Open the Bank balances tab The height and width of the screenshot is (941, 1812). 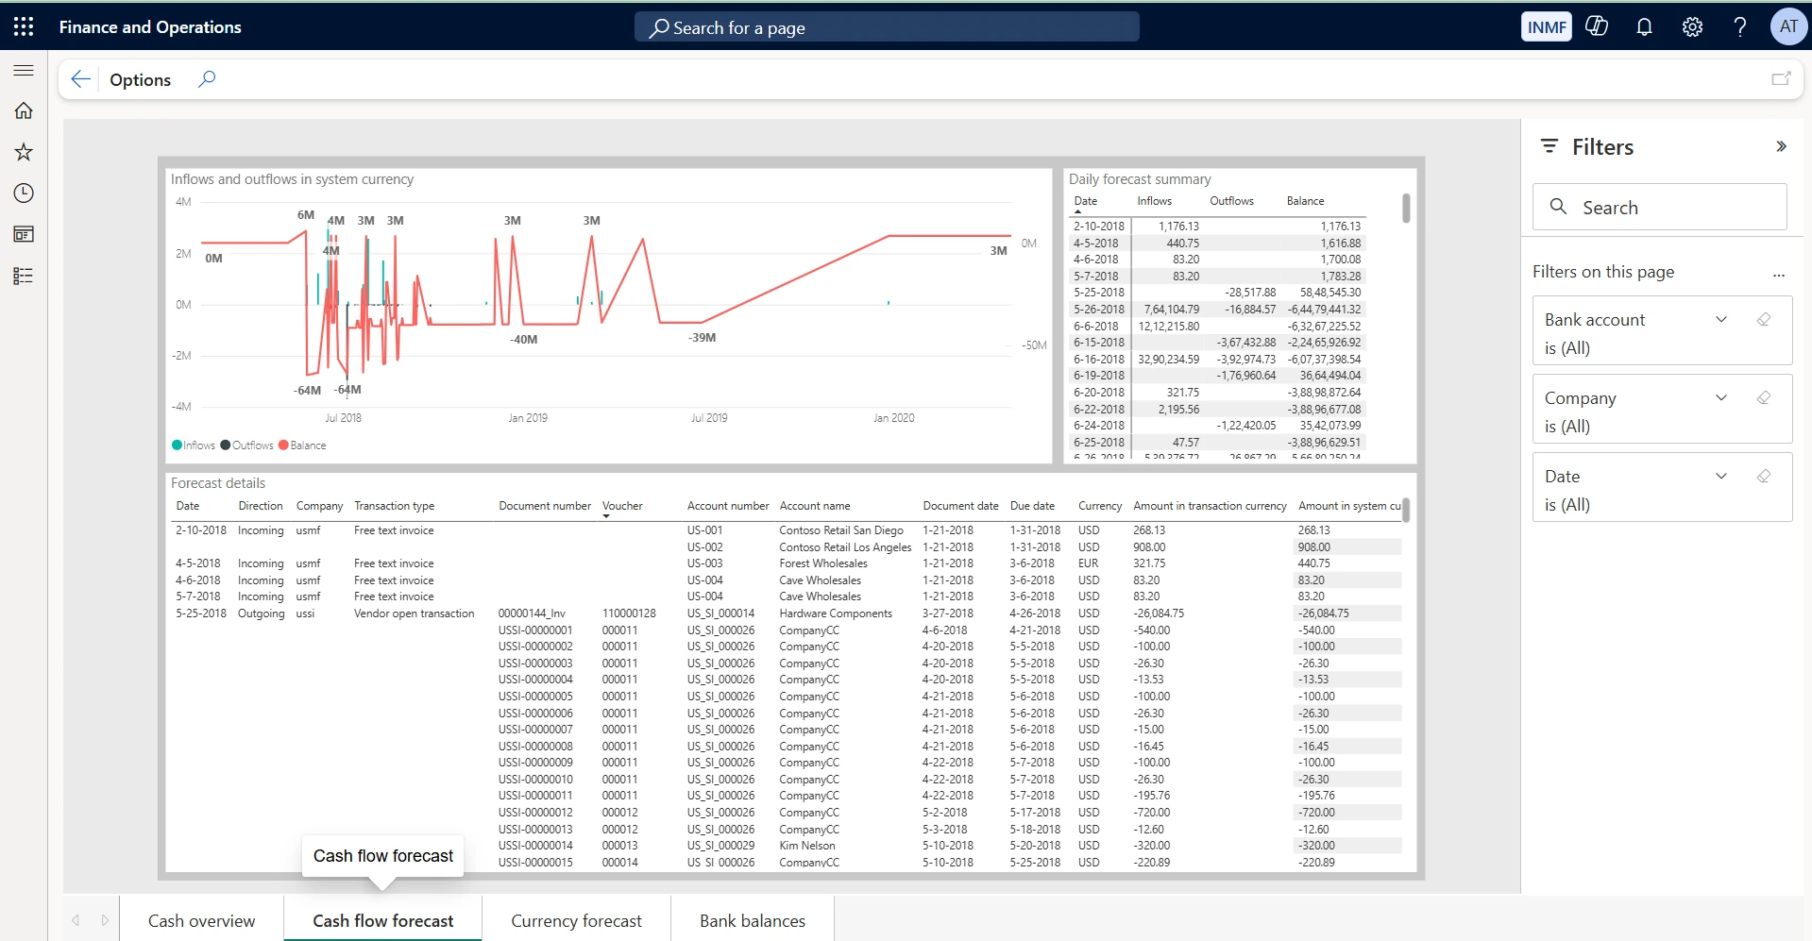pos(753,920)
